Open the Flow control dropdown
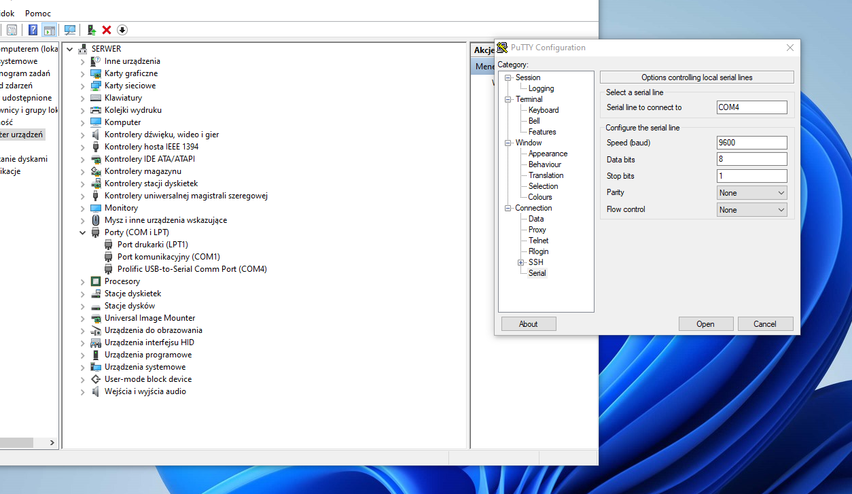 (752, 210)
